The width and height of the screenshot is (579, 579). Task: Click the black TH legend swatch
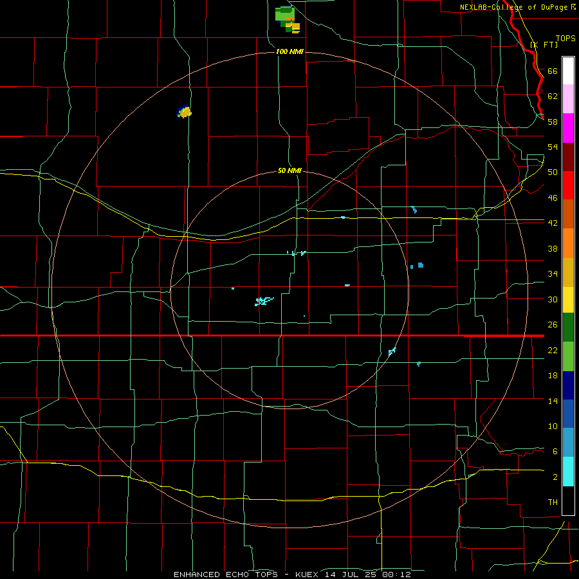click(568, 501)
